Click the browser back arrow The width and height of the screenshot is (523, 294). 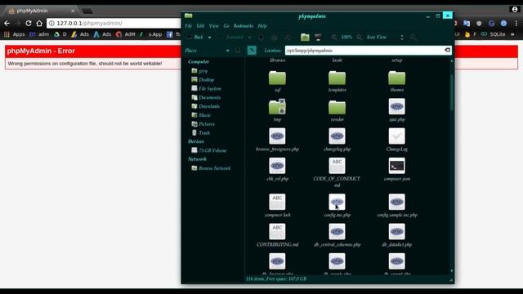pos(7,24)
